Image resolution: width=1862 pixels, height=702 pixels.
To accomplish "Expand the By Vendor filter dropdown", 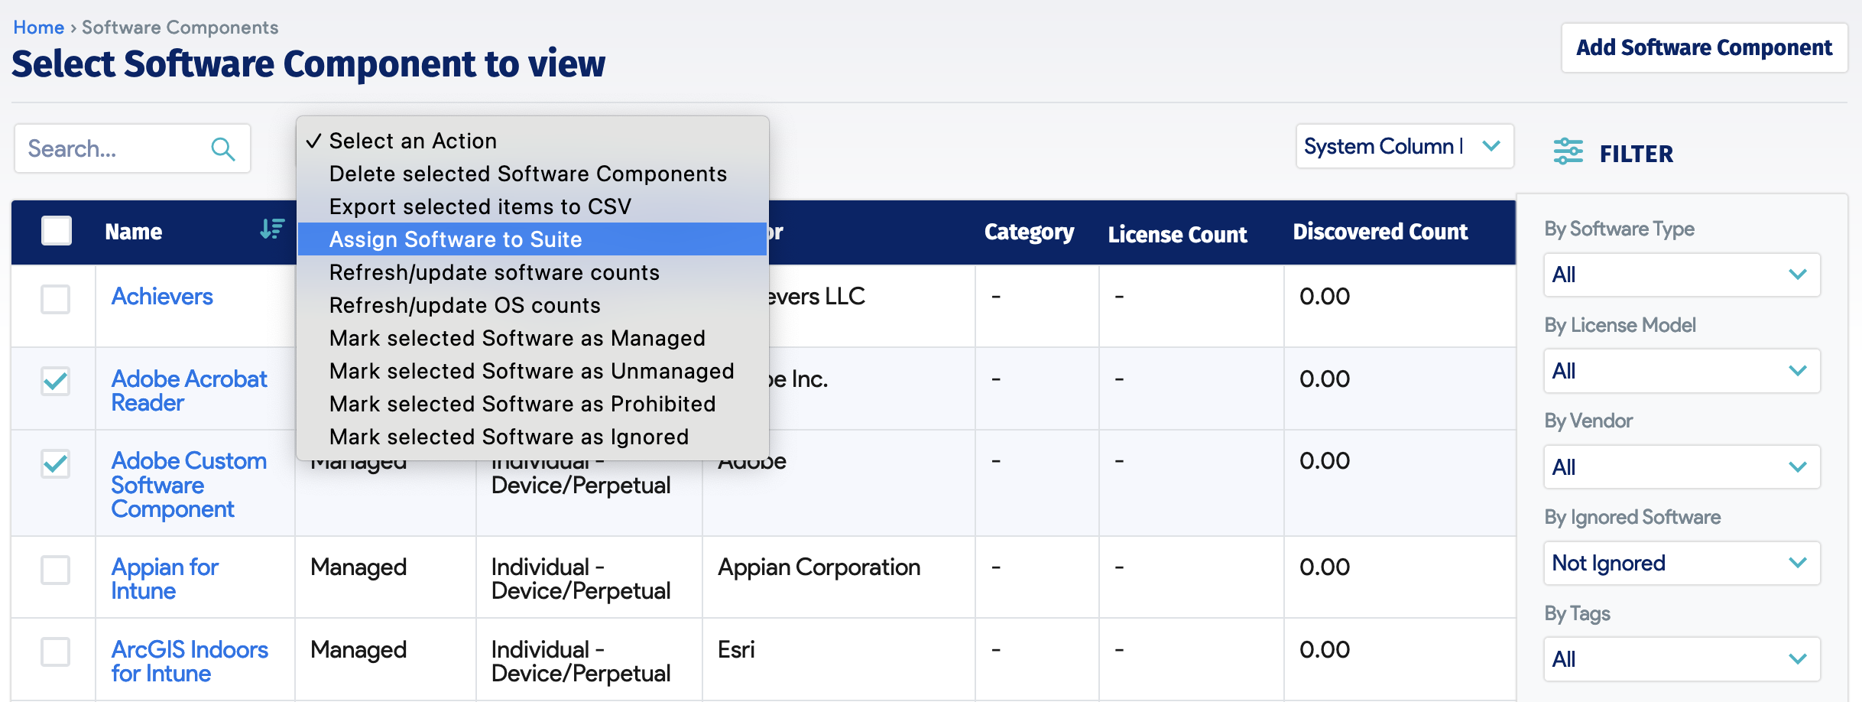I will (1681, 467).
